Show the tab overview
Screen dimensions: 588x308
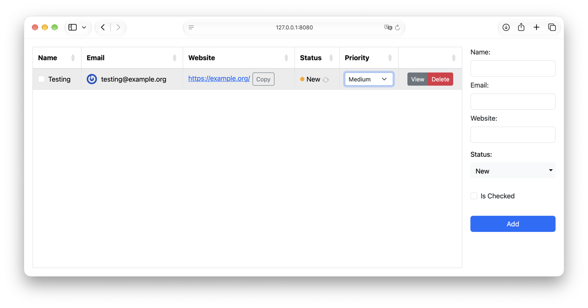coord(552,27)
